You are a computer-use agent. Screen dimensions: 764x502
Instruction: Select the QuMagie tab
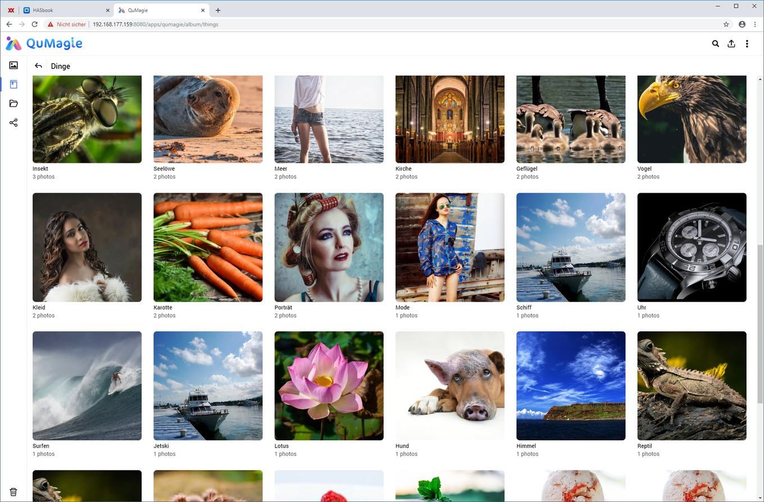click(x=162, y=10)
